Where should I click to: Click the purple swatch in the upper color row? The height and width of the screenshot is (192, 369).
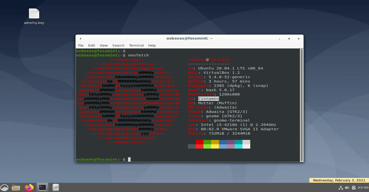click(231, 142)
